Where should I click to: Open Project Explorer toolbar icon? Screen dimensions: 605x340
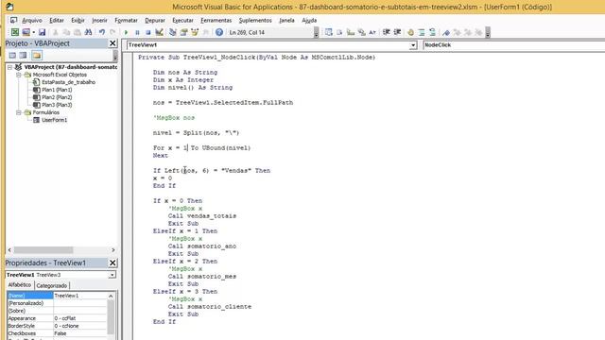click(x=172, y=32)
